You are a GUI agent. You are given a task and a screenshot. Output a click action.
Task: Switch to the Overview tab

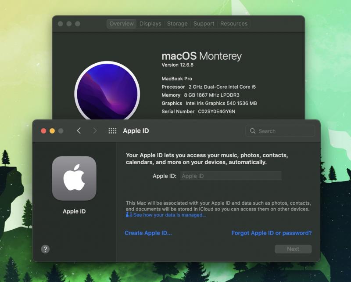122,24
